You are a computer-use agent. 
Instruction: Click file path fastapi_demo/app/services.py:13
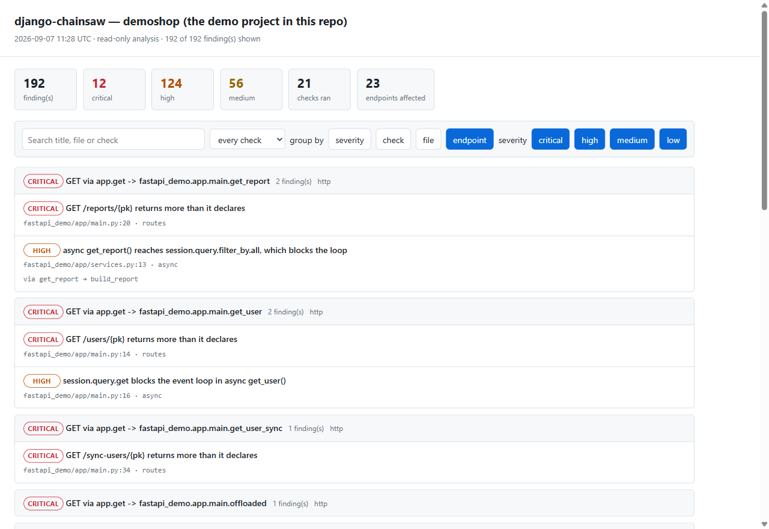click(x=85, y=264)
